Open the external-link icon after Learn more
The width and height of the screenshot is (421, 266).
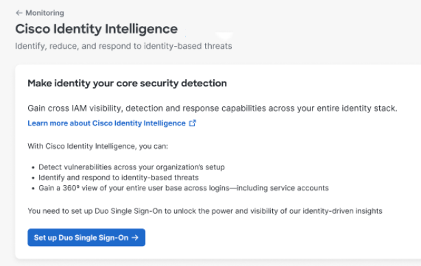click(x=192, y=123)
